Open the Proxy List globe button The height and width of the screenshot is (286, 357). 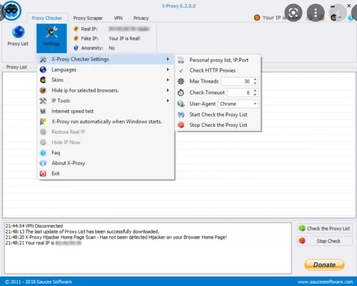click(x=18, y=36)
